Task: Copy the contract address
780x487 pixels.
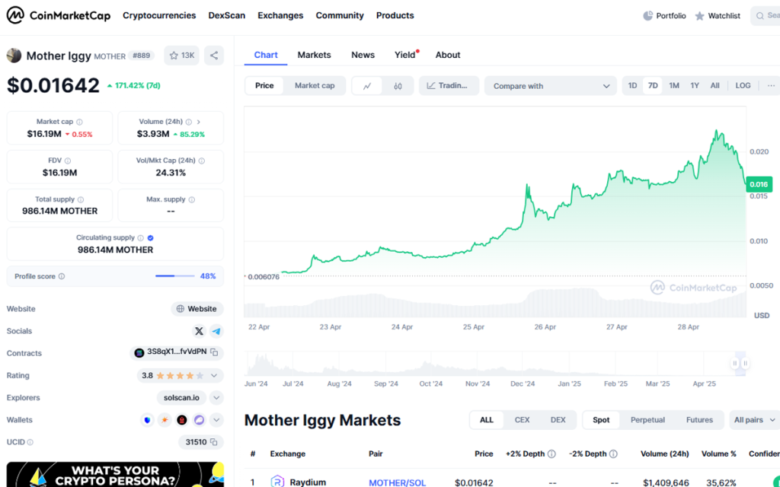Action: pyautogui.click(x=214, y=352)
